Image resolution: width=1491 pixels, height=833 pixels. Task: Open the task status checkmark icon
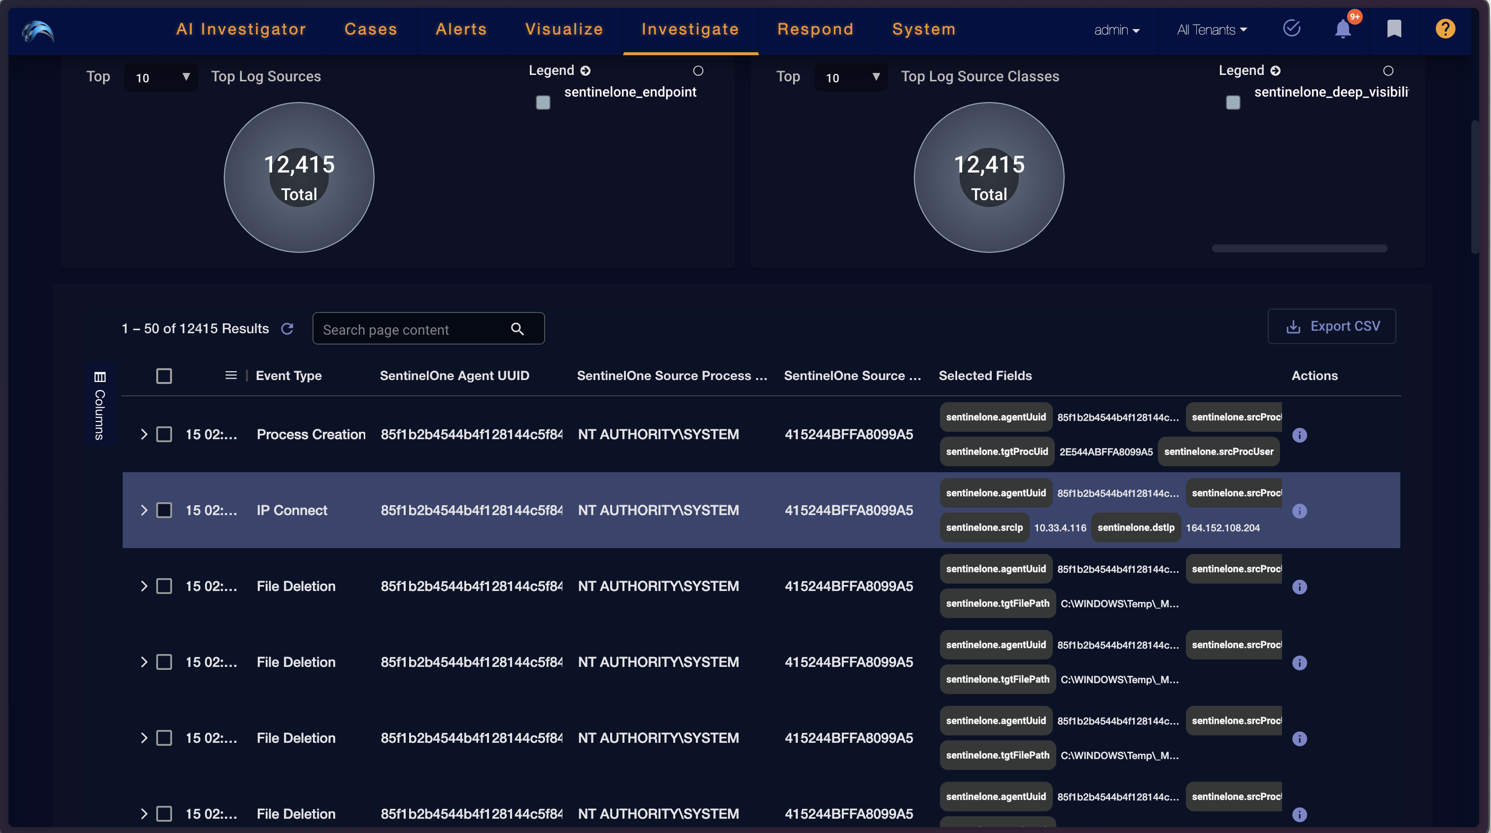[1291, 28]
